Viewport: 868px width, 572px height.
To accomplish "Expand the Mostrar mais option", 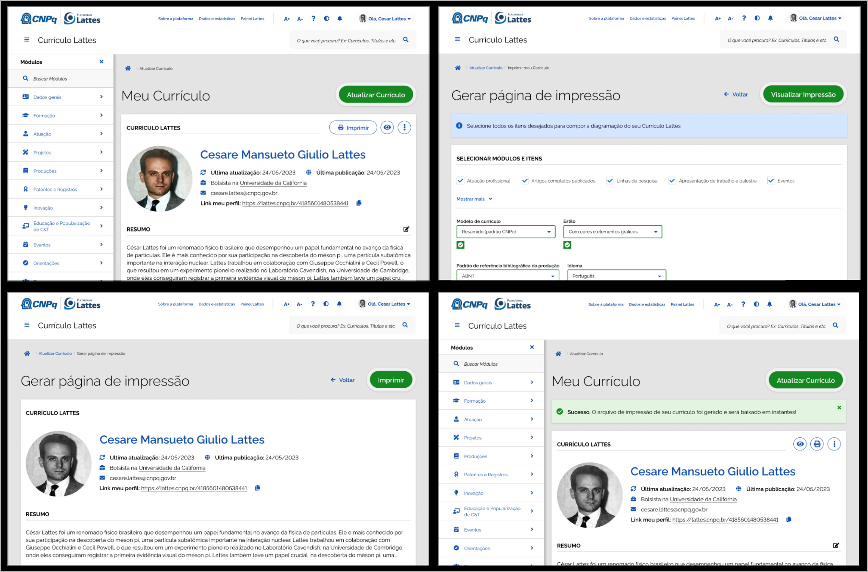I will coord(474,199).
